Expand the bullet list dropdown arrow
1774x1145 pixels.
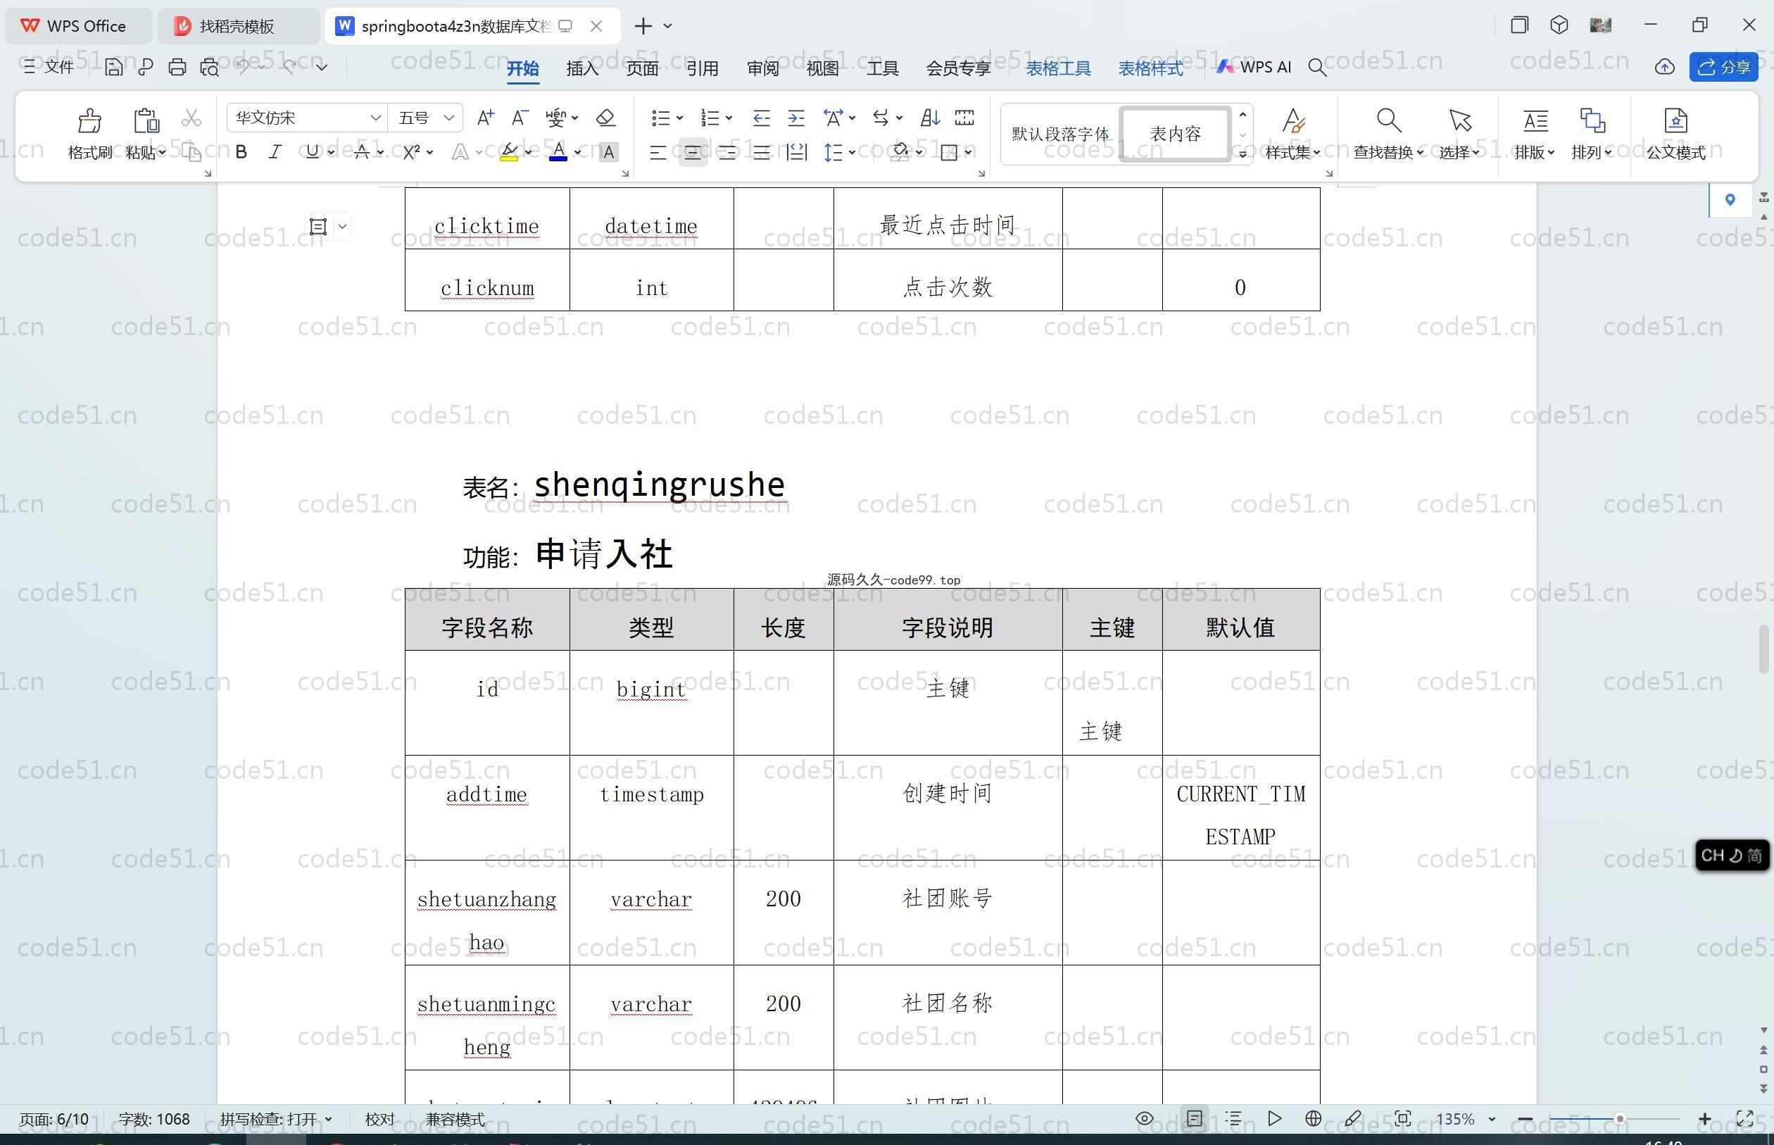[679, 118]
